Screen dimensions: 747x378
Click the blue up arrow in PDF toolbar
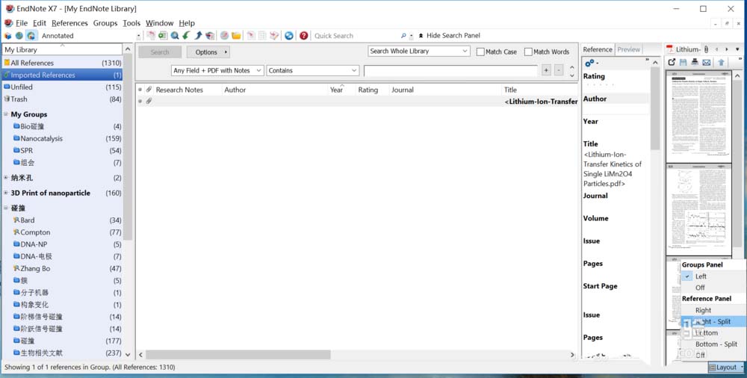click(x=722, y=62)
